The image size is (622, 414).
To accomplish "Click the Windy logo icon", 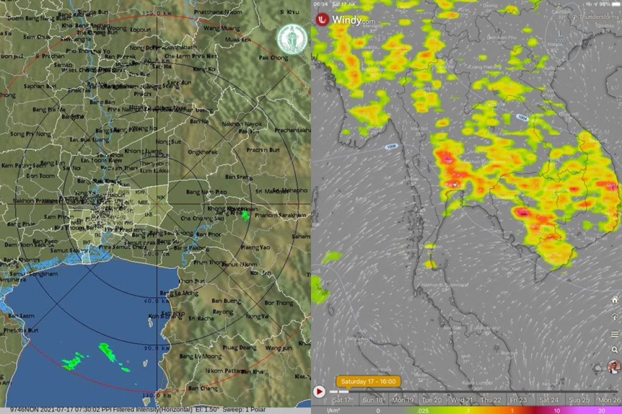I will pyautogui.click(x=322, y=20).
